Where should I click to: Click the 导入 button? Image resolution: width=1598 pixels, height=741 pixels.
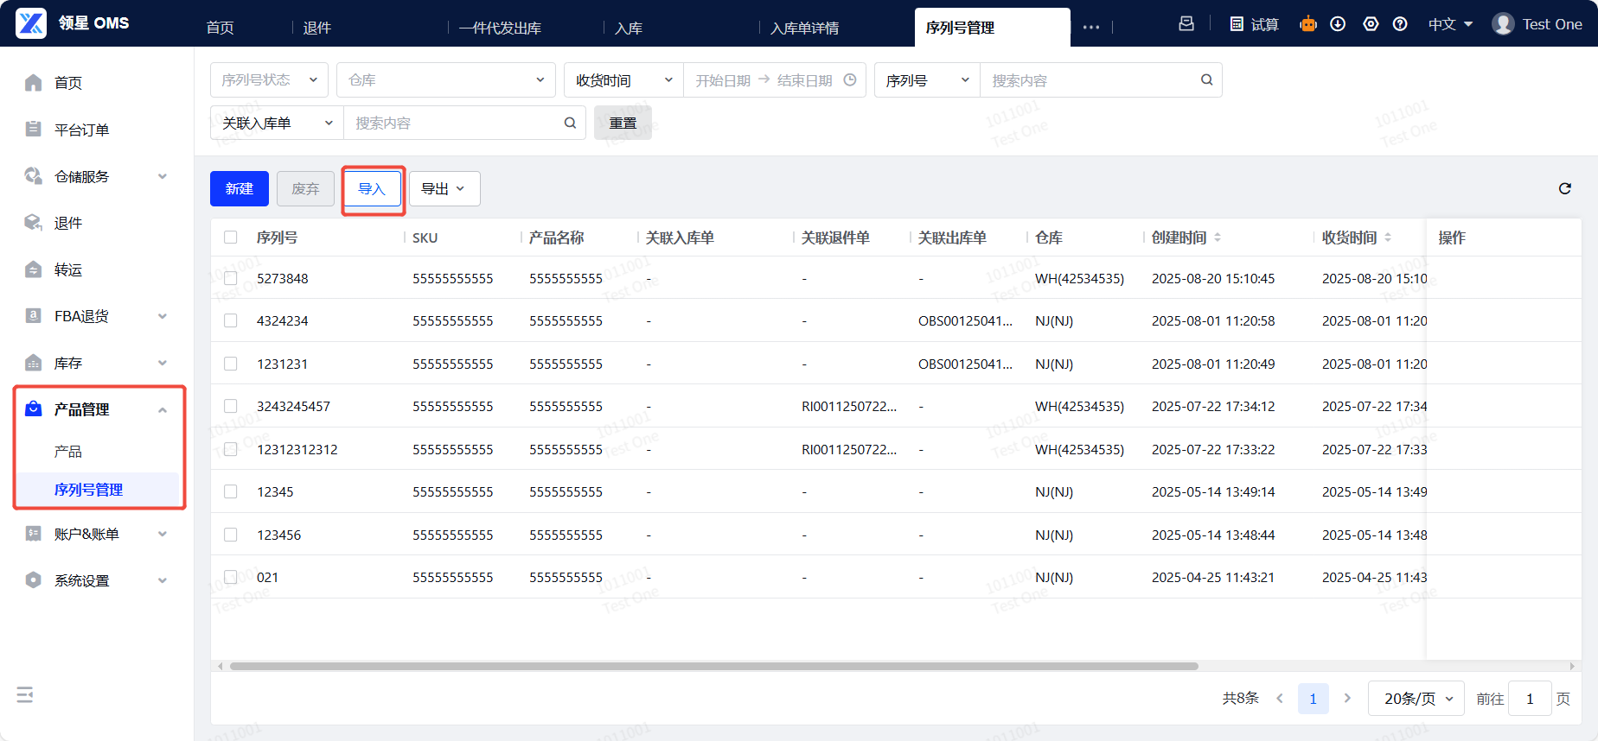tap(372, 189)
